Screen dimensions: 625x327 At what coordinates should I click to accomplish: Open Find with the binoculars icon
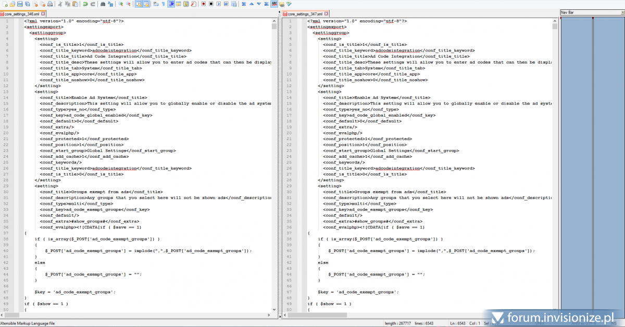103,4
